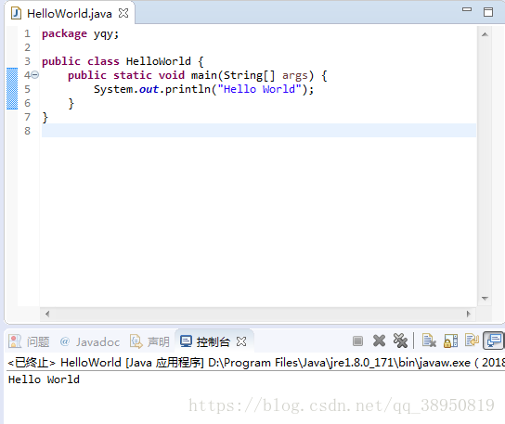Toggle Scroll Lock icon in console toolbar

450,340
